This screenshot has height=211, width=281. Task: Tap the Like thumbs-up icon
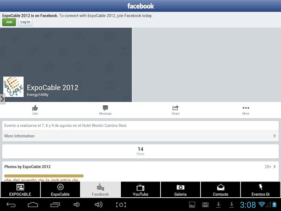[35, 108]
